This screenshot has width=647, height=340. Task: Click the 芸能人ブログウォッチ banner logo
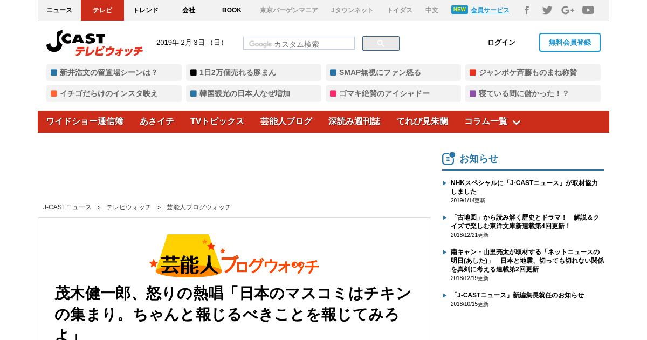(234, 256)
